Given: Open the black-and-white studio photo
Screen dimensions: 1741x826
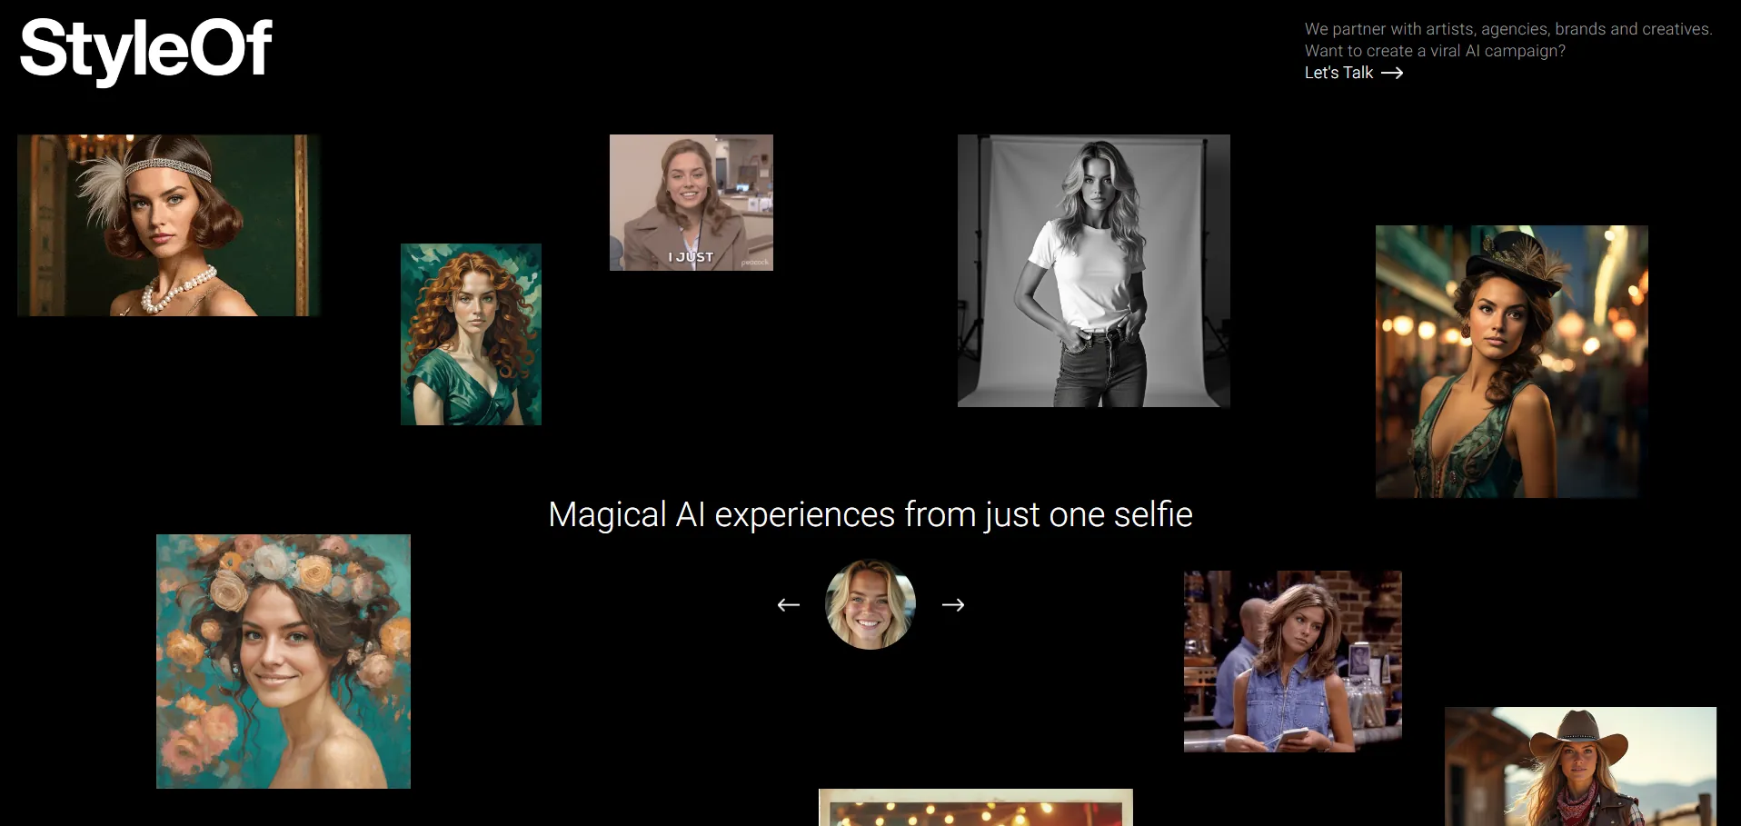Looking at the screenshot, I should click(1093, 271).
